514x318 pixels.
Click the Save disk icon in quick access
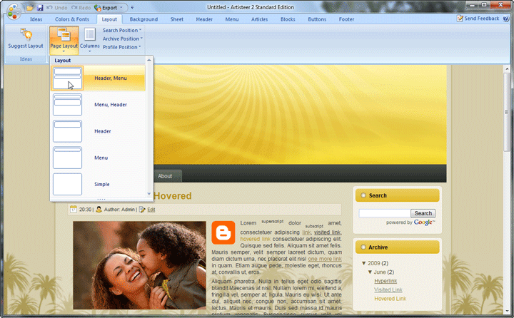click(40, 7)
